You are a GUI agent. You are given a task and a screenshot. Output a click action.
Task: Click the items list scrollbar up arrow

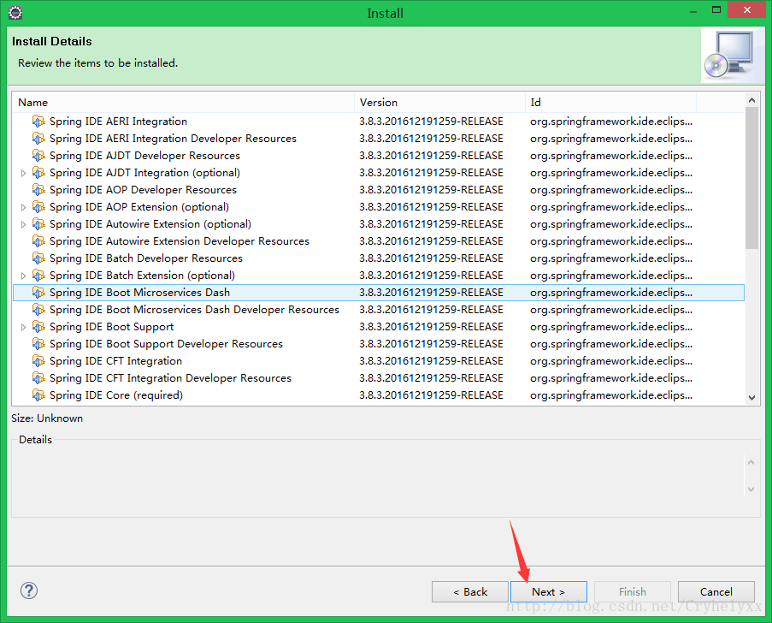coord(751,100)
